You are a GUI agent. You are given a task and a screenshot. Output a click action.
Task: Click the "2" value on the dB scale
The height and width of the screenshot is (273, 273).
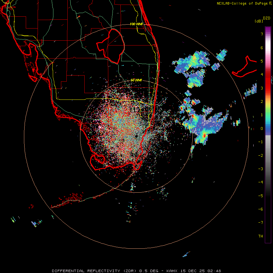click(262, 102)
